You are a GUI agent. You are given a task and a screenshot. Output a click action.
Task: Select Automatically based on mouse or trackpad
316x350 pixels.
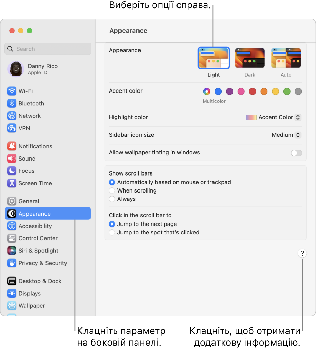(112, 182)
